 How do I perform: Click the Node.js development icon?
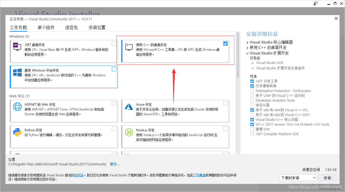pos(129,132)
